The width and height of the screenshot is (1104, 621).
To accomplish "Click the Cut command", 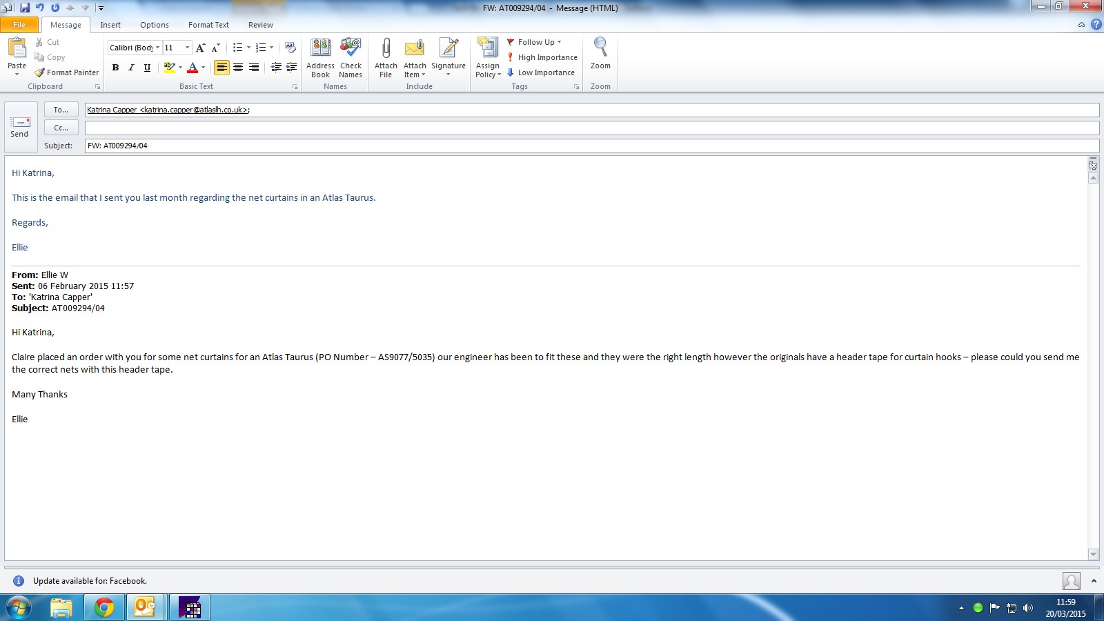I will tap(47, 42).
